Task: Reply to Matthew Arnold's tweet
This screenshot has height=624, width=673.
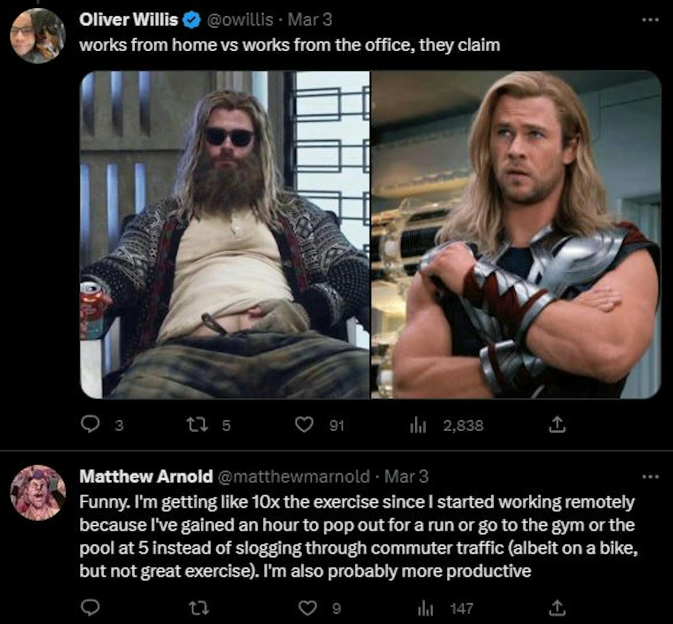Action: pyautogui.click(x=90, y=608)
